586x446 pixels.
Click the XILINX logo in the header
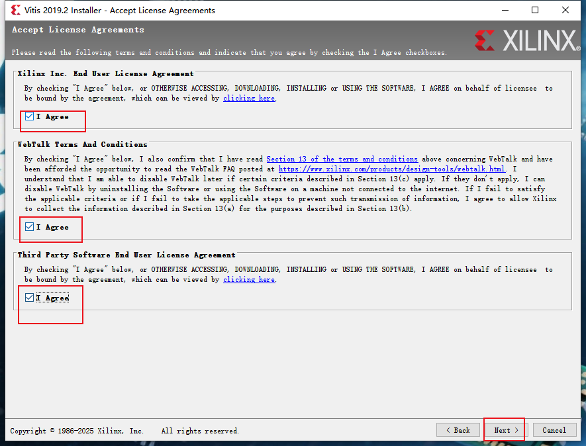click(x=527, y=40)
